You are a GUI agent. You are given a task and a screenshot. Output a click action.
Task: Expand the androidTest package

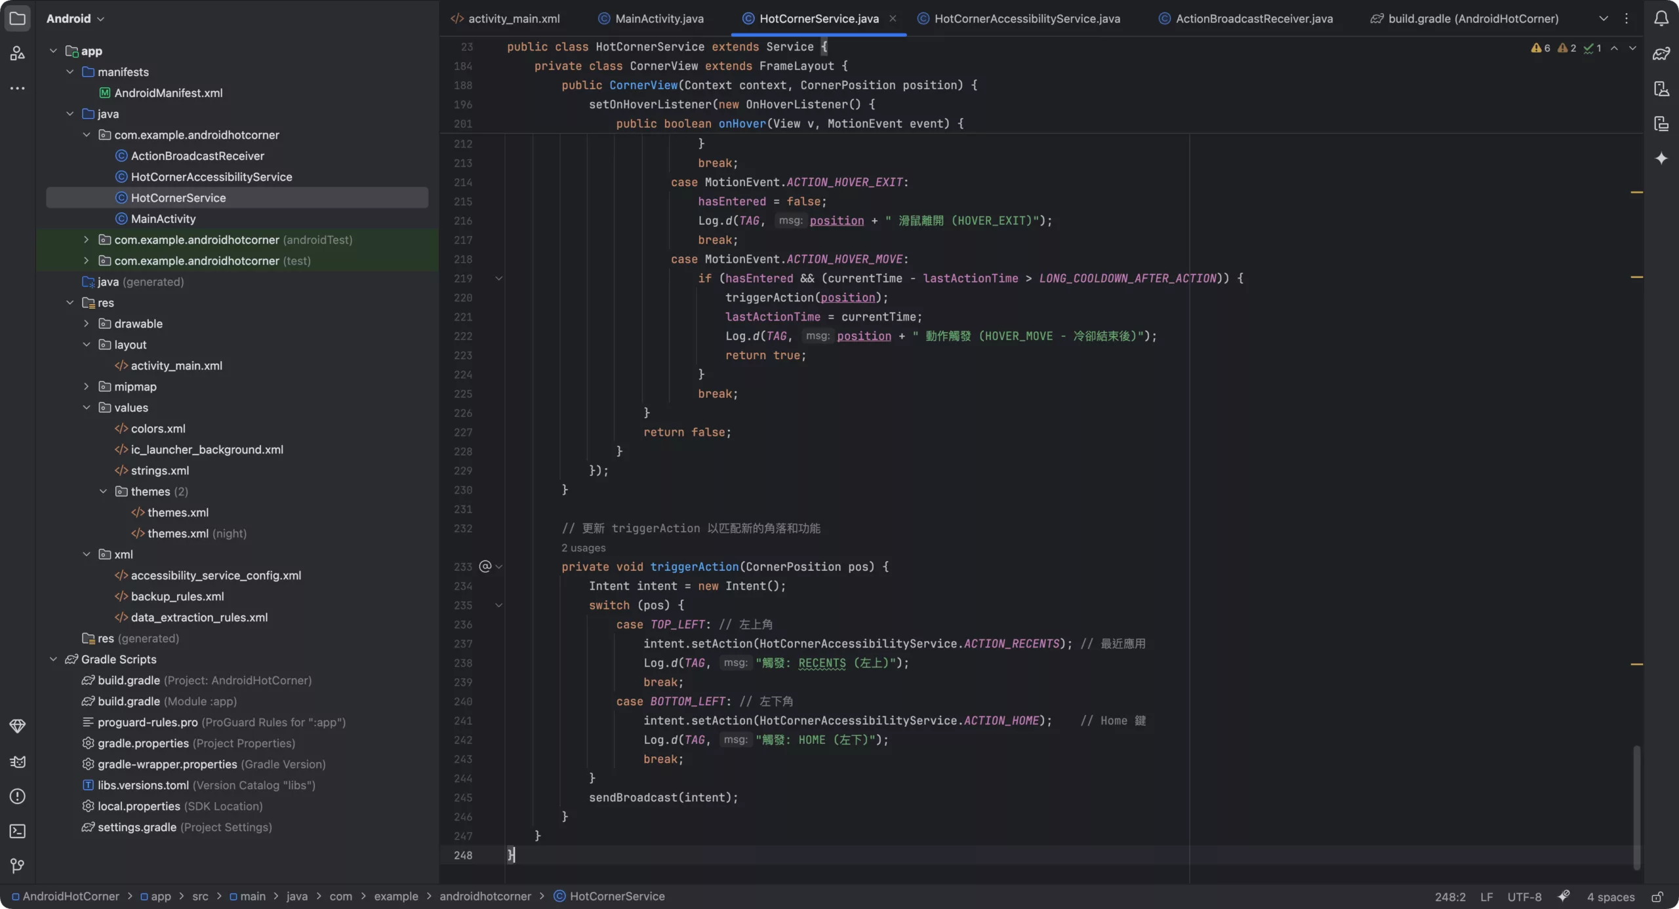click(x=86, y=239)
